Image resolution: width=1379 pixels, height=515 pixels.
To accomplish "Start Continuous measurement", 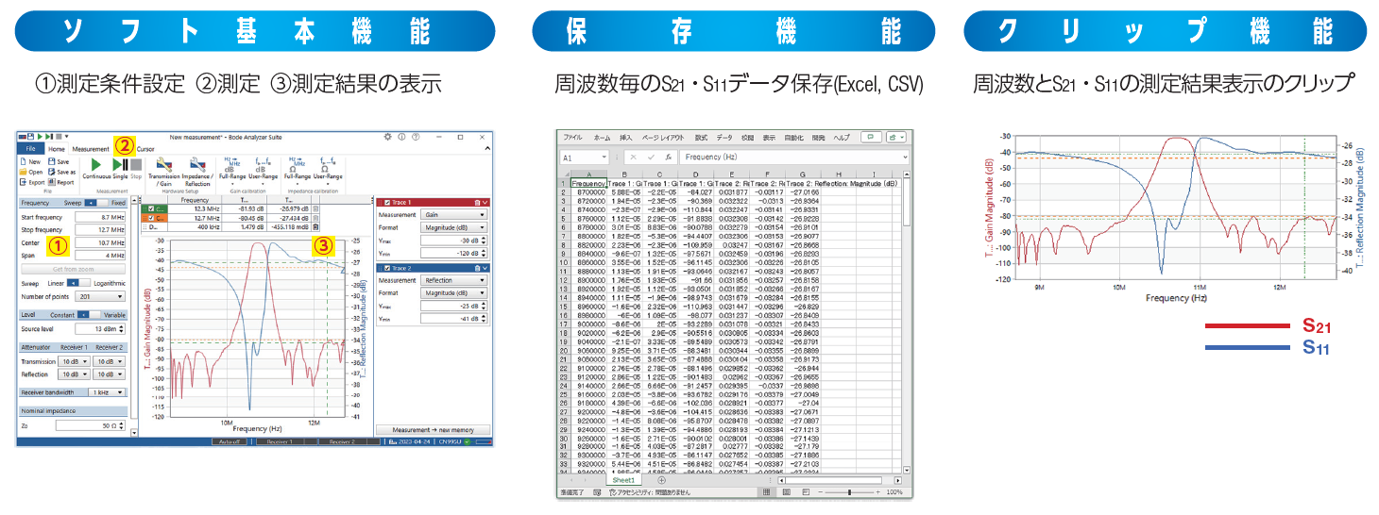I will tap(96, 168).
